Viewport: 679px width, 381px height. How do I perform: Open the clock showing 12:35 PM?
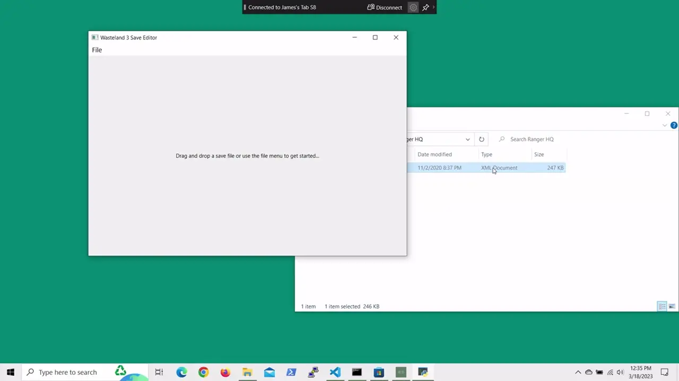(641, 372)
